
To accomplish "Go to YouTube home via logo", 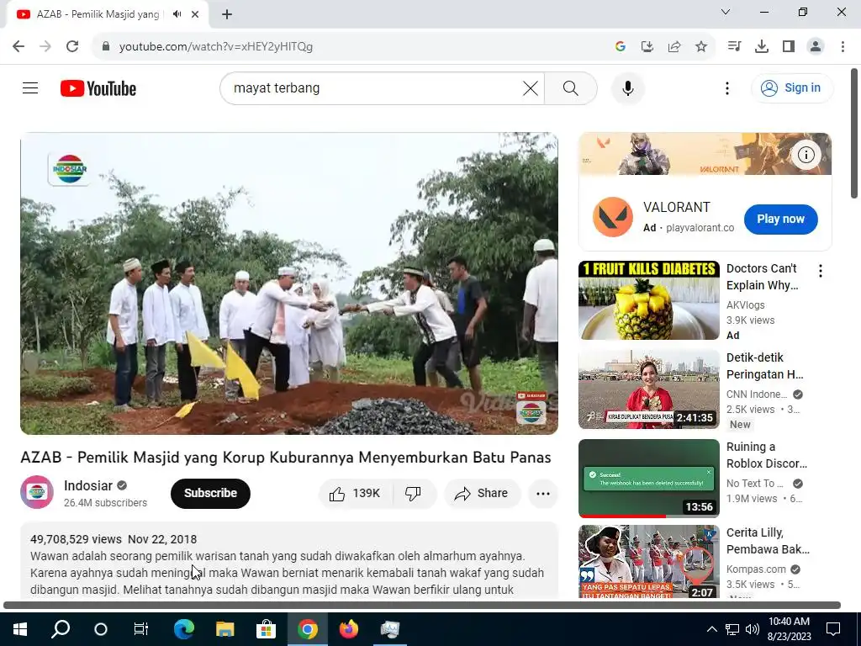I will click(98, 88).
